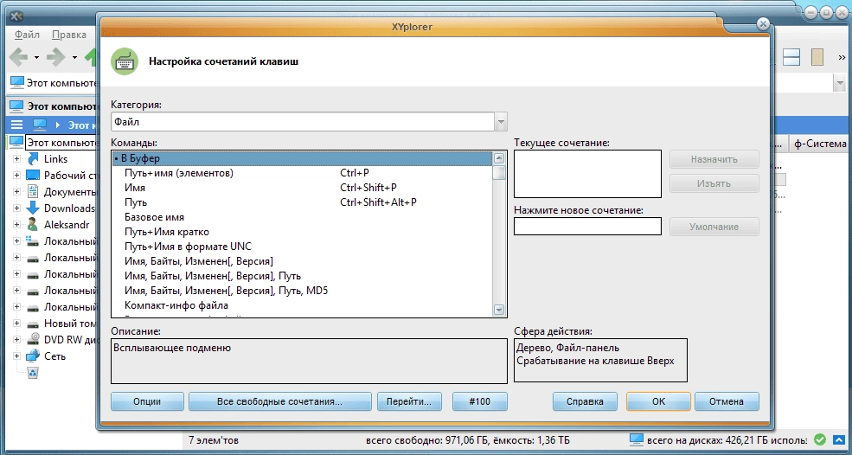Click the Перейти... button
Image resolution: width=852 pixels, height=455 pixels.
(x=408, y=401)
